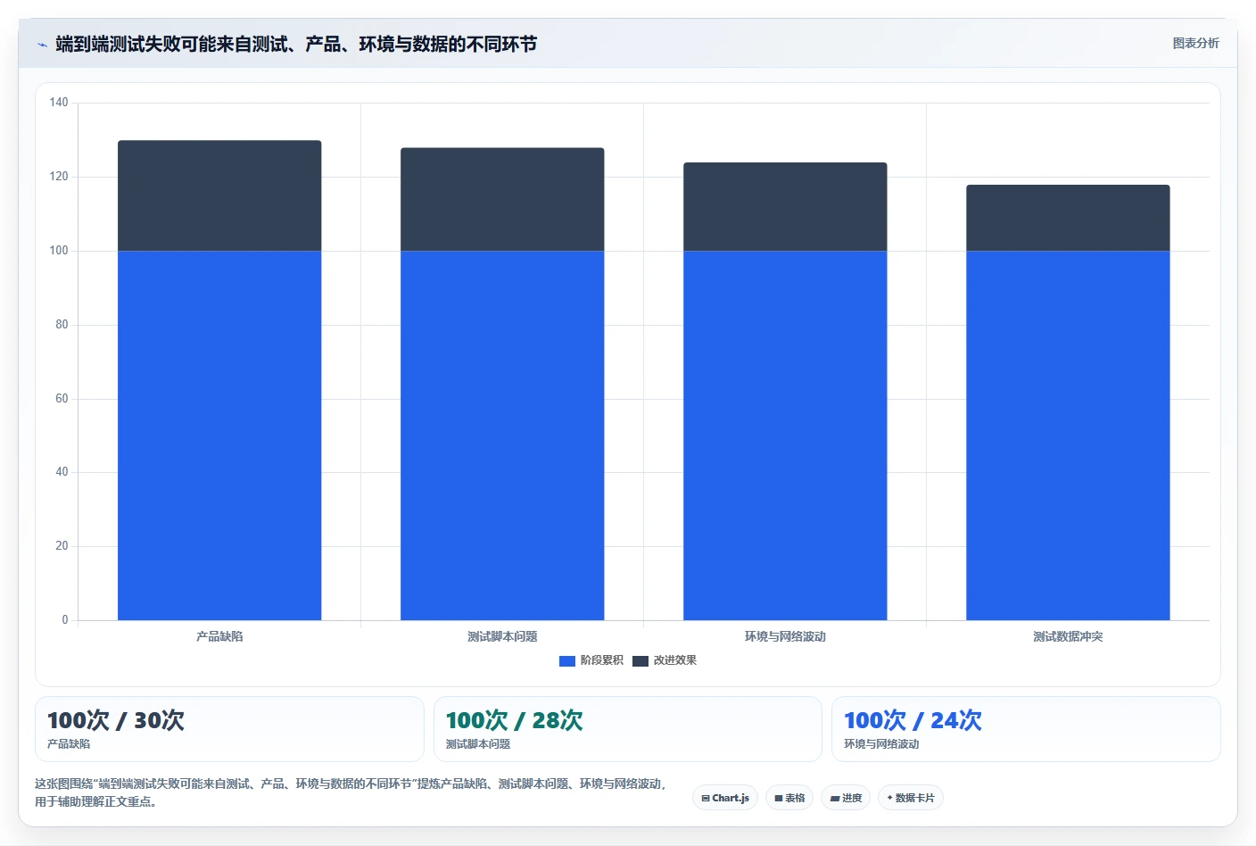The image size is (1256, 846).
Task: Click the 产品缺陷 caption in first card
Action: click(69, 744)
